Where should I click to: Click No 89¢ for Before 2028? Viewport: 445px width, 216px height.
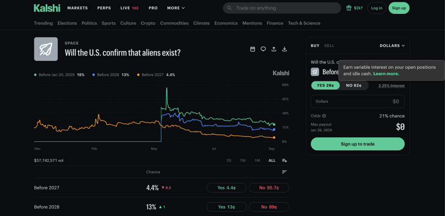(x=269, y=207)
